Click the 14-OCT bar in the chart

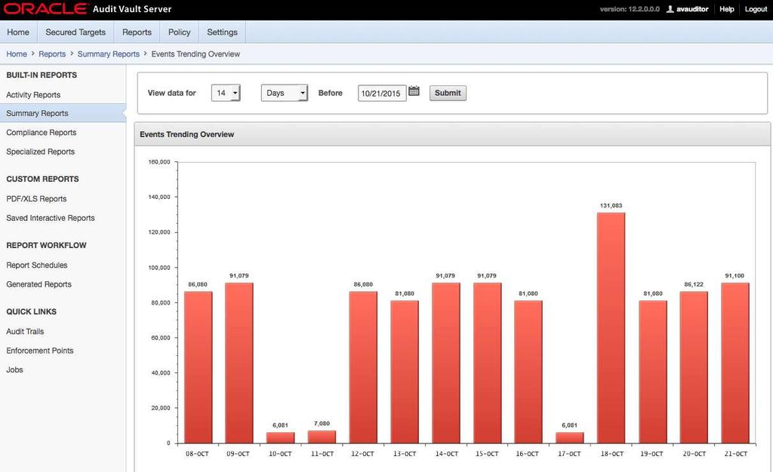tap(446, 363)
